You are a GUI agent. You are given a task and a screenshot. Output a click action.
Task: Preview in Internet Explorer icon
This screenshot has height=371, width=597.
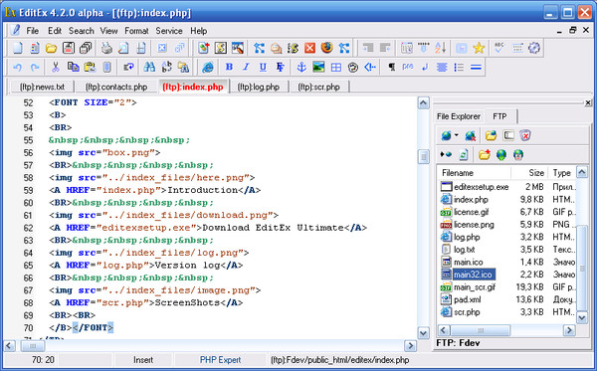(208, 68)
